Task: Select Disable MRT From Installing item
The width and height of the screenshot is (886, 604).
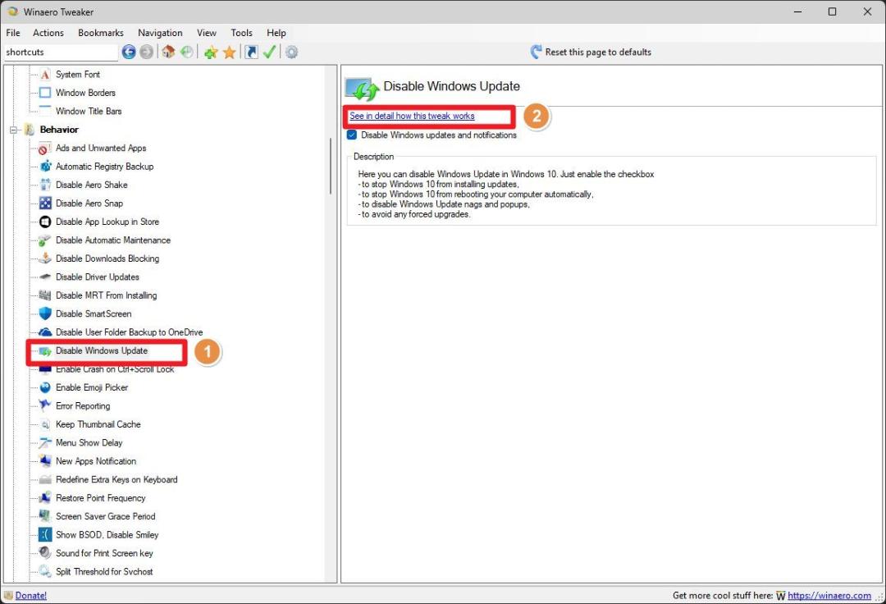Action: pyautogui.click(x=106, y=295)
